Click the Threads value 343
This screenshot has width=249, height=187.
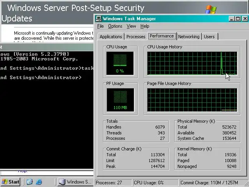point(161,133)
